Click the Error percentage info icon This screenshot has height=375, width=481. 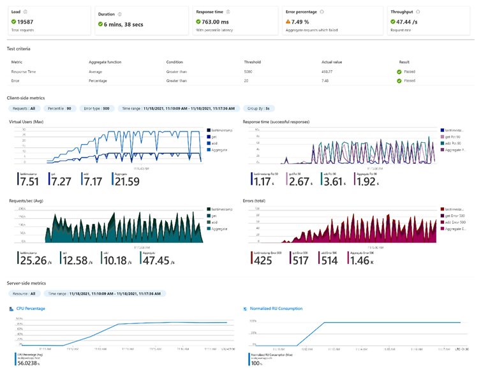(x=322, y=11)
